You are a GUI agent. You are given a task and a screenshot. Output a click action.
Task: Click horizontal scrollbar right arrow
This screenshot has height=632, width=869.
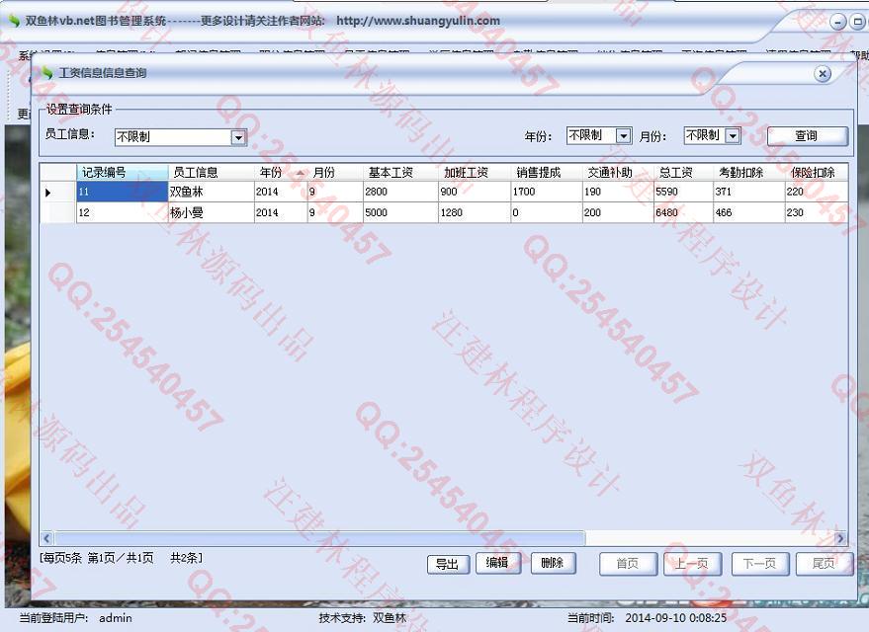pyautogui.click(x=840, y=538)
